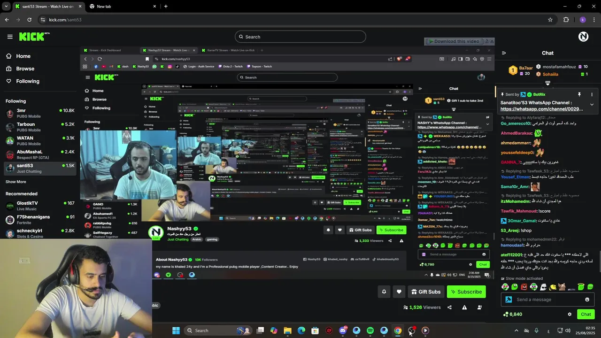Viewport: 601px width, 338px height.
Task: Bookmark this page with star icon
Action: 550,20
